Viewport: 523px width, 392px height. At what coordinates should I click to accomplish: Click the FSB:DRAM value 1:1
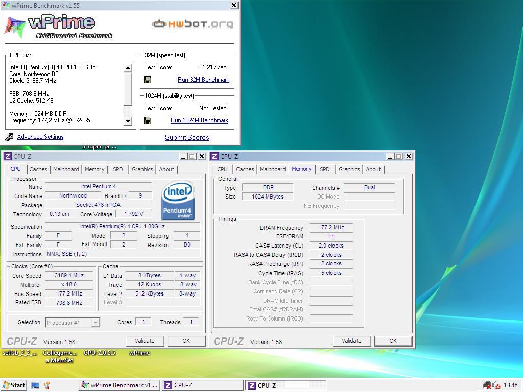click(331, 236)
